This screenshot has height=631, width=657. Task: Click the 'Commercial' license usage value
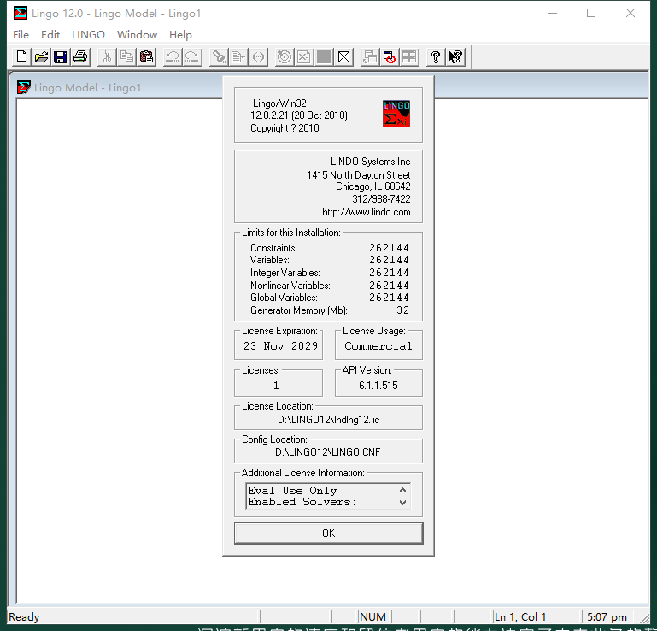(378, 346)
